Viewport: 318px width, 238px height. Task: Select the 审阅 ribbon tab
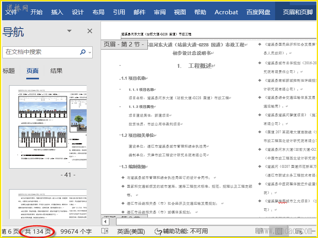pos(160,12)
